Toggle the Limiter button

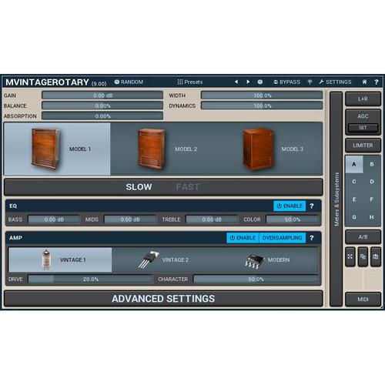tap(363, 146)
